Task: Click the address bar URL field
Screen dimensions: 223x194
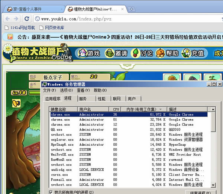Action: 128,19
